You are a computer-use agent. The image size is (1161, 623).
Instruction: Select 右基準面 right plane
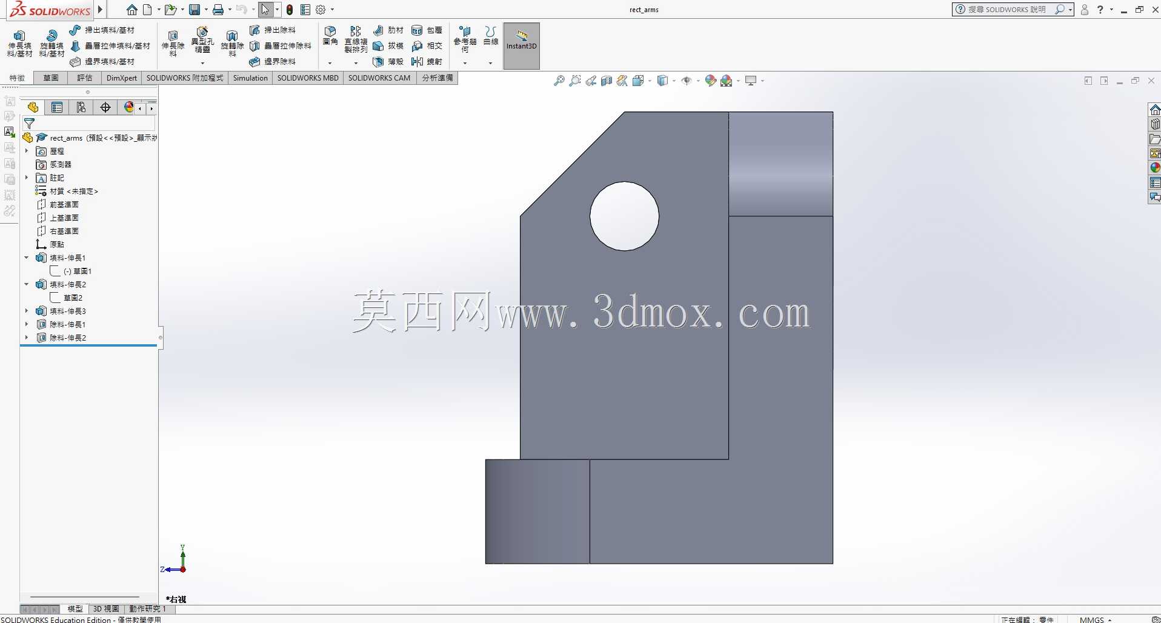tap(58, 231)
